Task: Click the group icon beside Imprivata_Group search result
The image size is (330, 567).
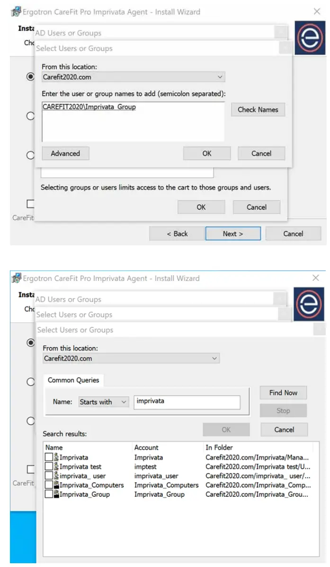Action: [x=56, y=494]
